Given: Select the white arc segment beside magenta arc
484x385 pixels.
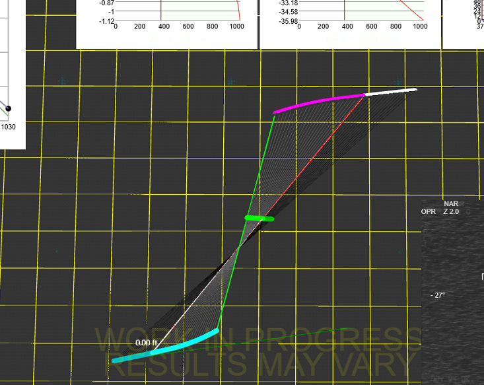Looking at the screenshot, I should (390, 92).
